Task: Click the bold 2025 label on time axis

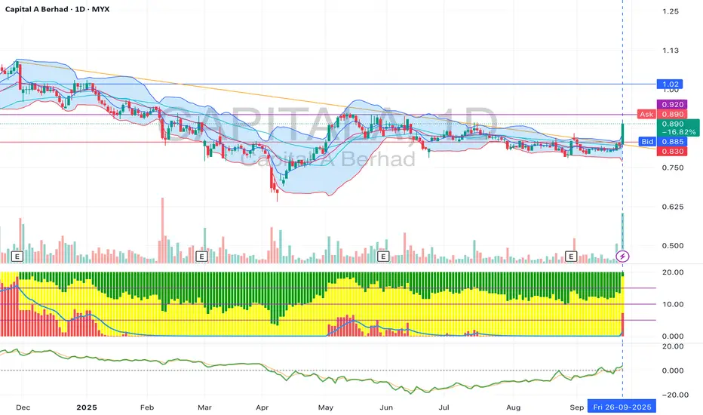Action: [x=87, y=407]
